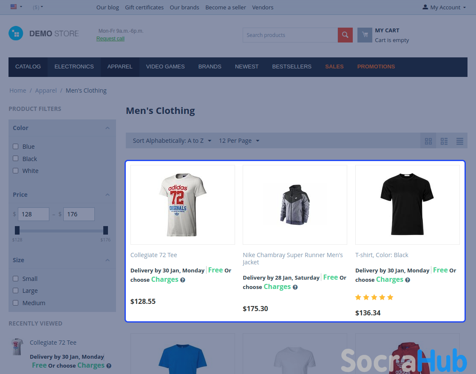Image resolution: width=476 pixels, height=374 pixels.
Task: Click the five-star rating of black T-shirt
Action: click(374, 297)
